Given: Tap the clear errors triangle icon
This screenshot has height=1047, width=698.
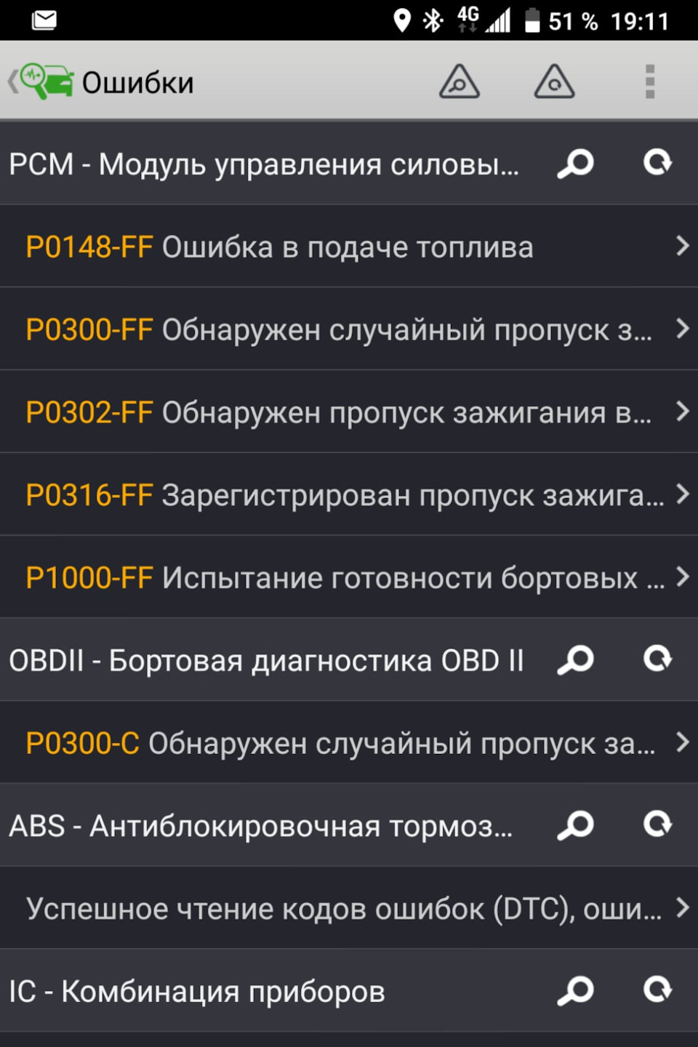Looking at the screenshot, I should tap(554, 81).
